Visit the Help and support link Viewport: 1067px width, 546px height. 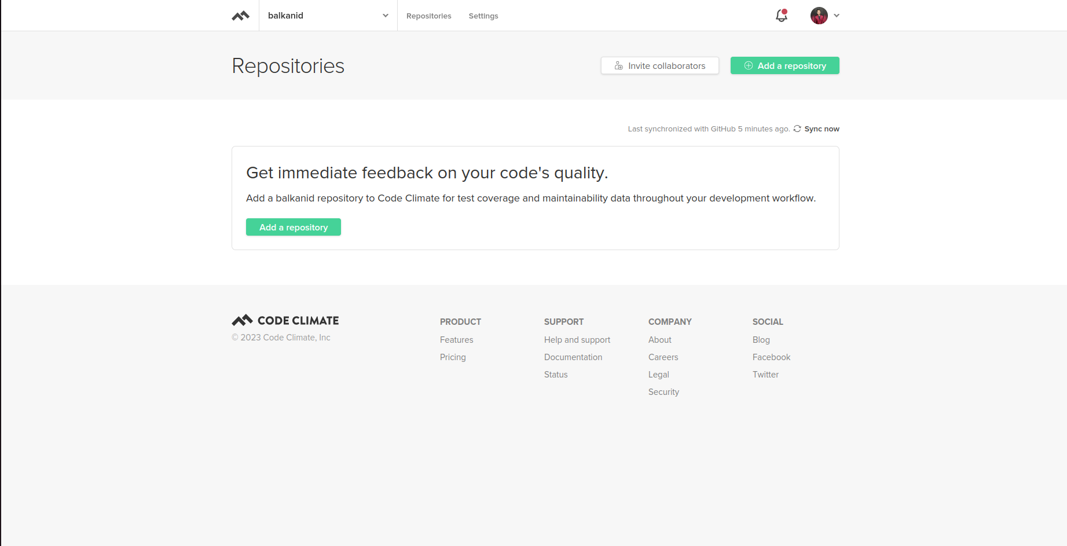click(577, 340)
